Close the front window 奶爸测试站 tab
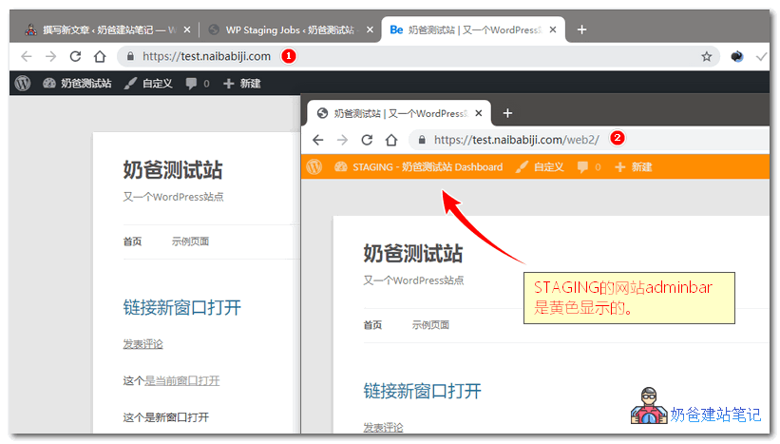The width and height of the screenshot is (780, 444). click(x=479, y=113)
